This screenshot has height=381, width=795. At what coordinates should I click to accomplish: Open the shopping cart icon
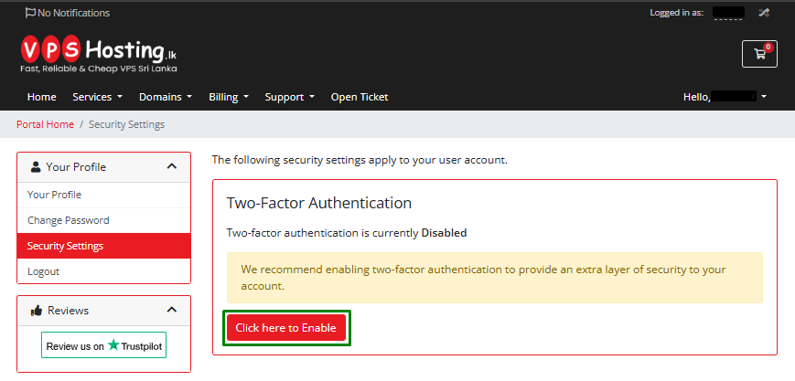pos(759,54)
